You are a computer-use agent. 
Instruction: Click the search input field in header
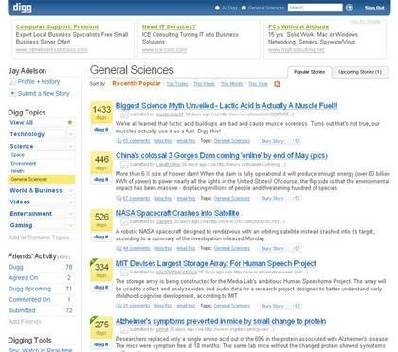(315, 8)
